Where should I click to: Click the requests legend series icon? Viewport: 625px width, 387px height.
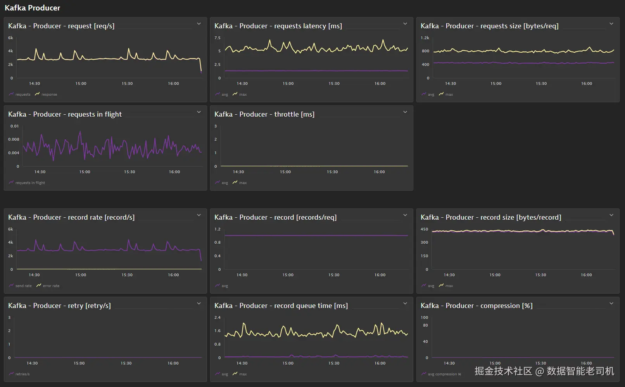11,94
